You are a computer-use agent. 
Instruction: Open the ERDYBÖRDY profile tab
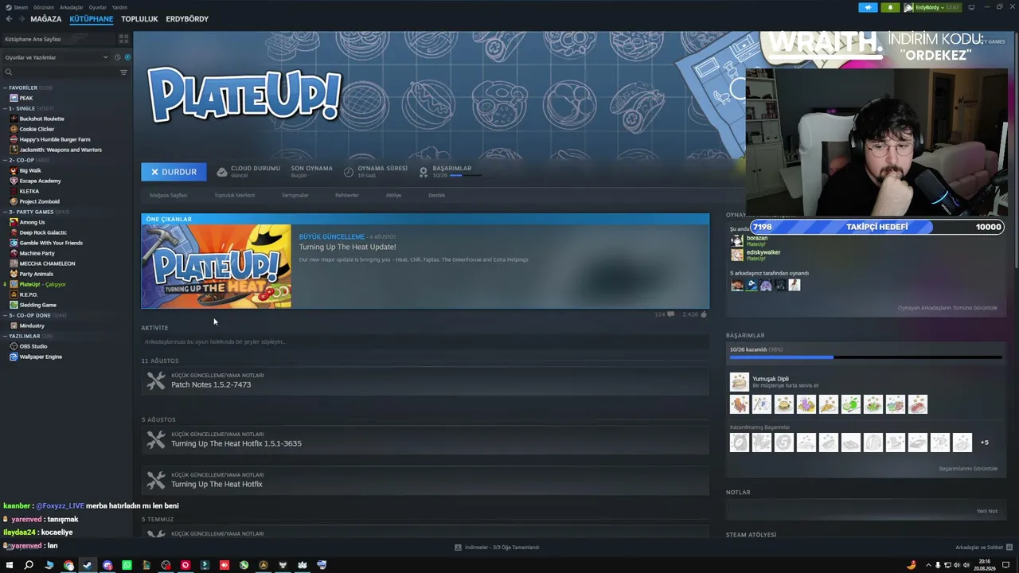187,19
